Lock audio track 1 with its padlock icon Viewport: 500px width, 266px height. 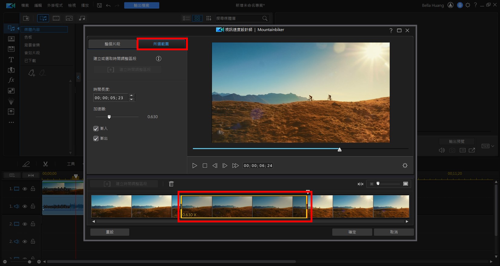[33, 206]
